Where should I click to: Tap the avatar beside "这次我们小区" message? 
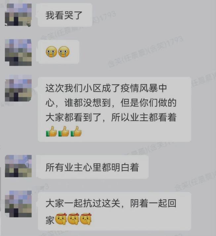tap(18, 88)
